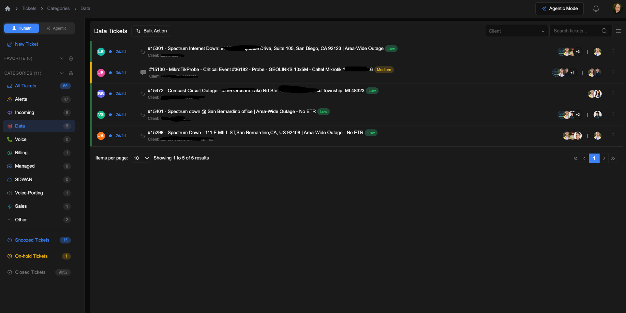The width and height of the screenshot is (626, 313).
Task: Enable Agentic Mode
Action: [559, 8]
